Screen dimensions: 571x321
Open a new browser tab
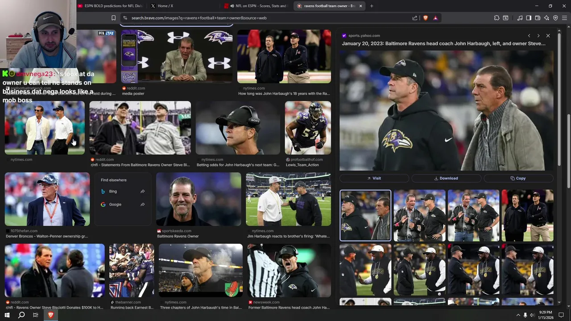[x=372, y=6]
